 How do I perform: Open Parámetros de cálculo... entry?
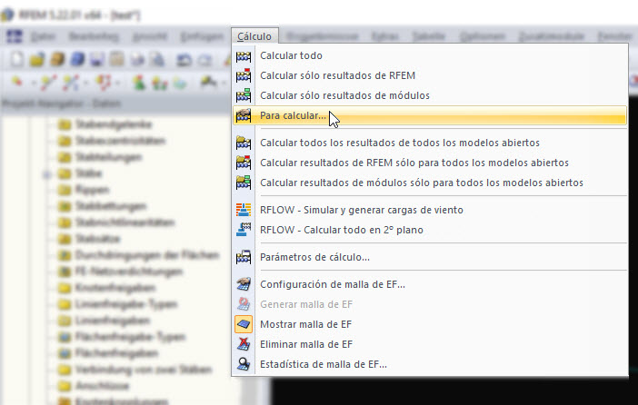pyautogui.click(x=430, y=257)
